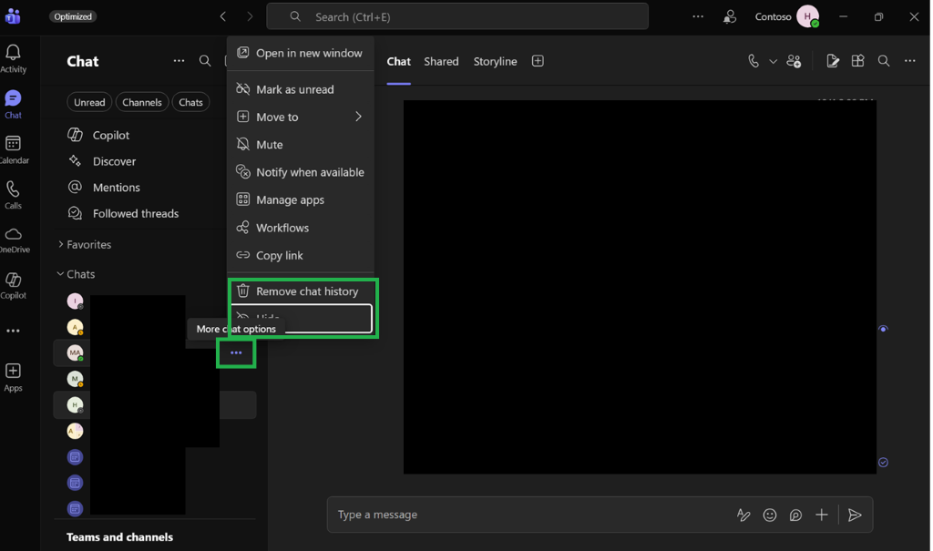Image resolution: width=933 pixels, height=551 pixels.
Task: Open Chat pane more options ellipsis
Action: point(179,61)
